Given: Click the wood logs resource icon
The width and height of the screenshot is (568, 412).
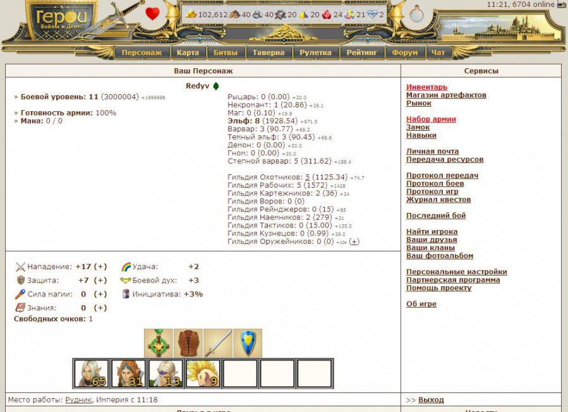Looking at the screenshot, I should pos(235,15).
